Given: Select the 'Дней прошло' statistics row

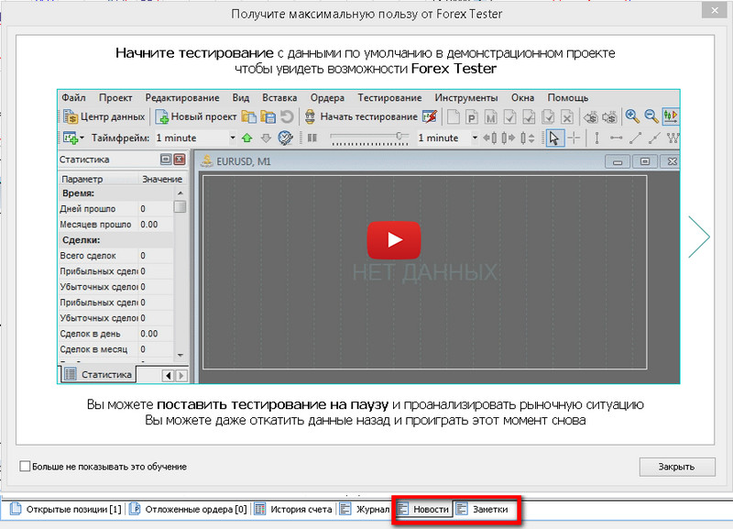Looking at the screenshot, I should (x=115, y=209).
